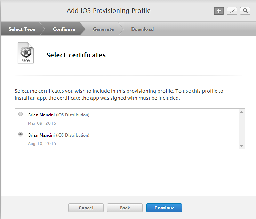This screenshot has width=256, height=219.
Task: Click the Aug 10, 2015 date text
Action: click(42, 144)
